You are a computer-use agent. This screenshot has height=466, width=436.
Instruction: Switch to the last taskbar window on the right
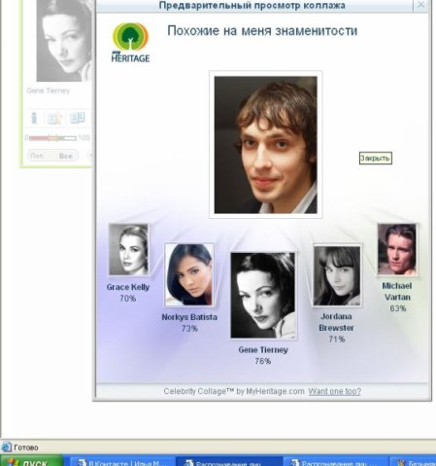414,462
